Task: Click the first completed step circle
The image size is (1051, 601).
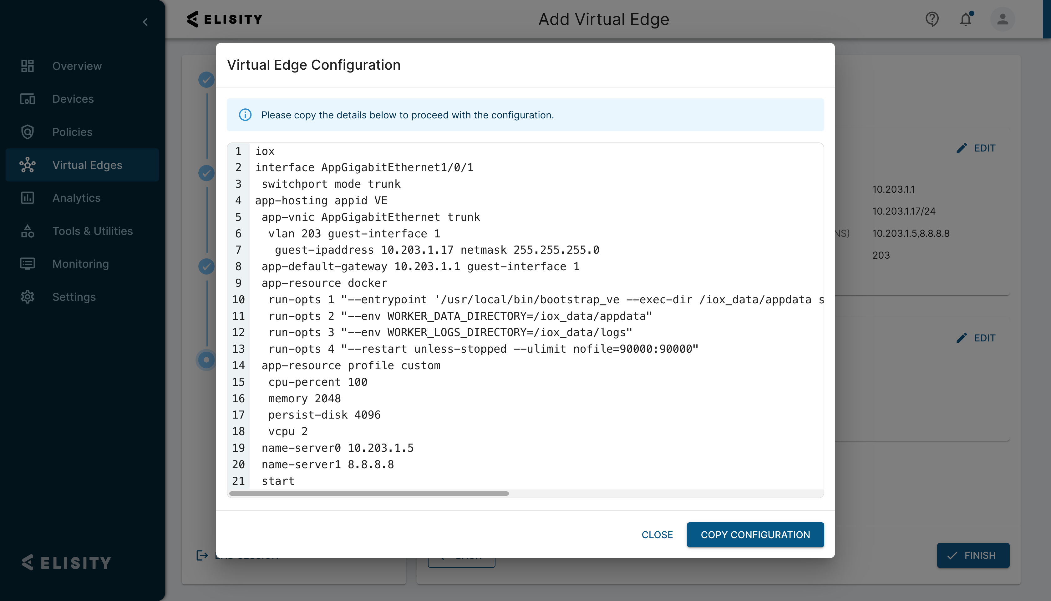Action: tap(206, 80)
